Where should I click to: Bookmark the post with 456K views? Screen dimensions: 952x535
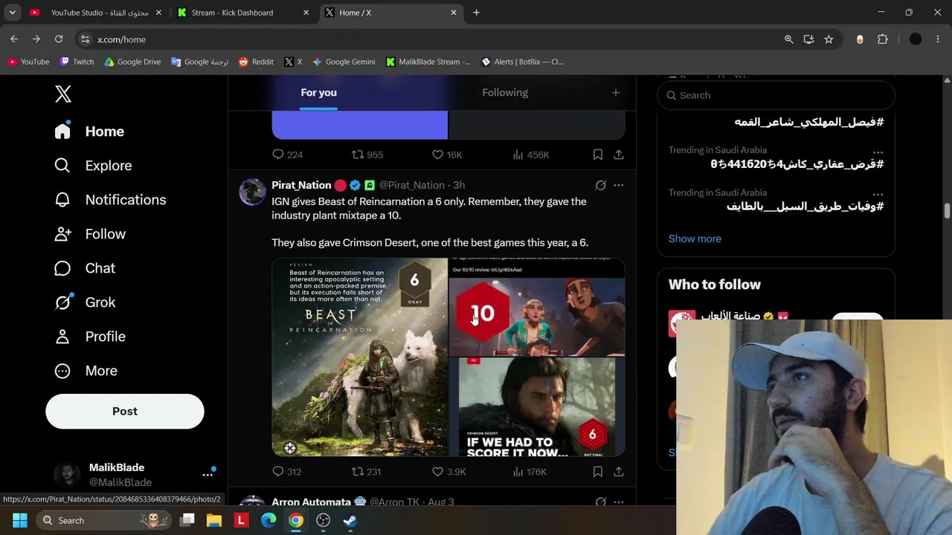(598, 155)
